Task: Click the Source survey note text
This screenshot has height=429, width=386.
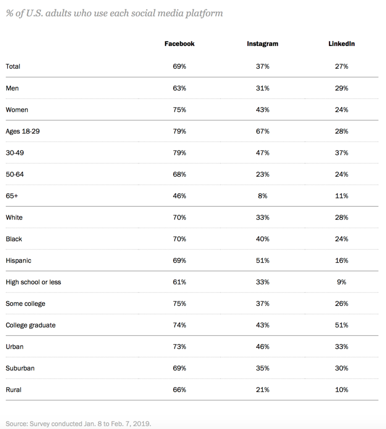Action: pyautogui.click(x=78, y=424)
